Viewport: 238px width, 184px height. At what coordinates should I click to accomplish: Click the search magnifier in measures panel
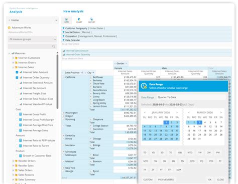54,46
